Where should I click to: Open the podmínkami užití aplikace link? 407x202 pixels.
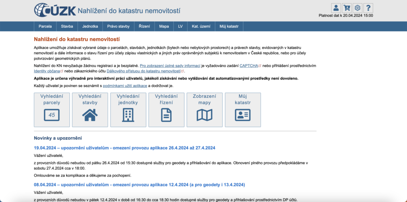click(125, 86)
